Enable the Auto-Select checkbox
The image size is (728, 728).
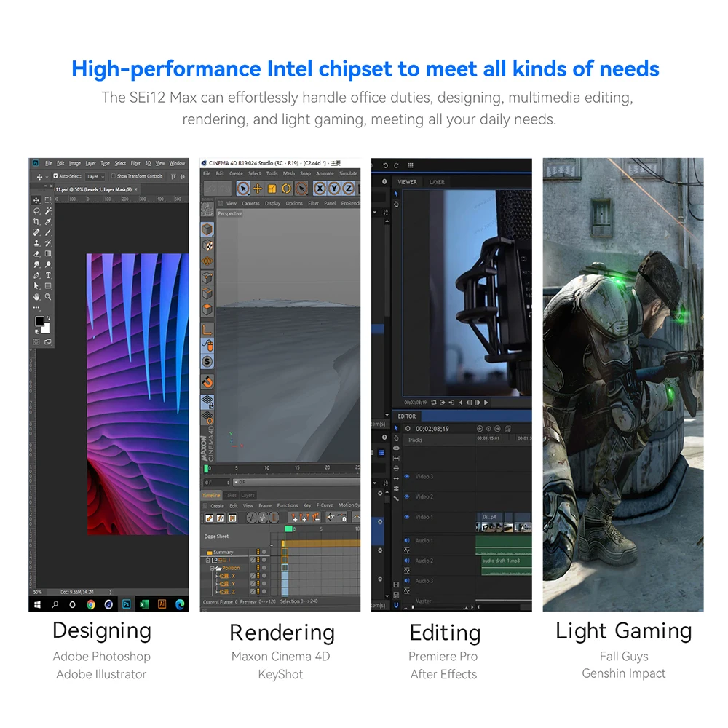click(x=56, y=176)
